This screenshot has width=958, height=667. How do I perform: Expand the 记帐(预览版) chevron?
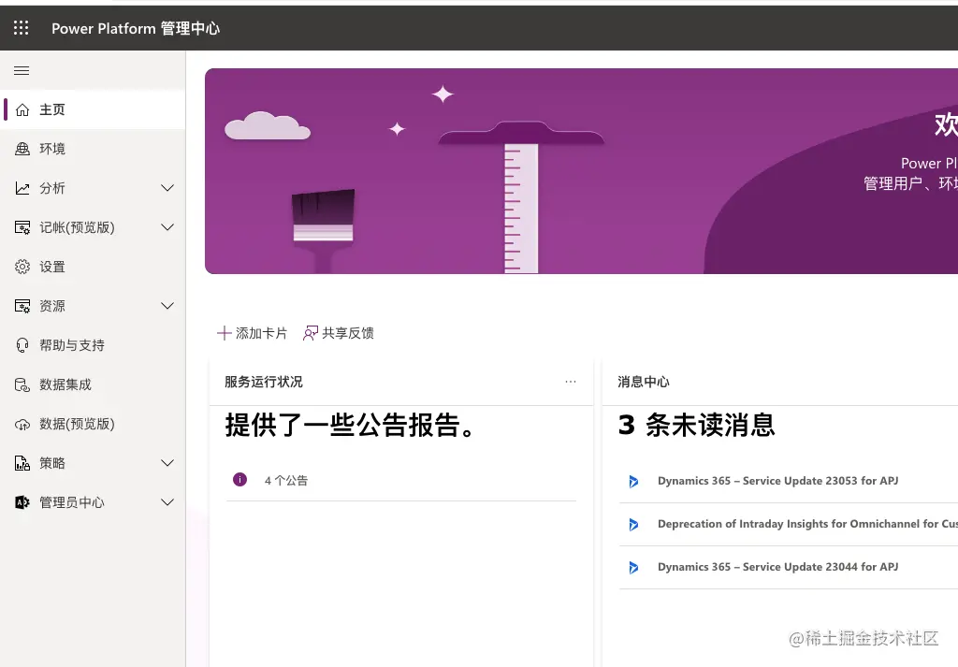click(x=167, y=227)
